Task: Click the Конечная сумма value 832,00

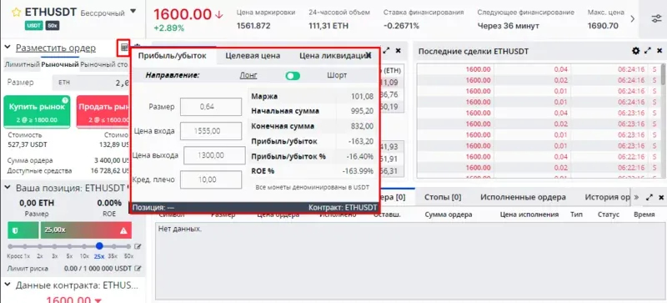Action: coord(363,127)
